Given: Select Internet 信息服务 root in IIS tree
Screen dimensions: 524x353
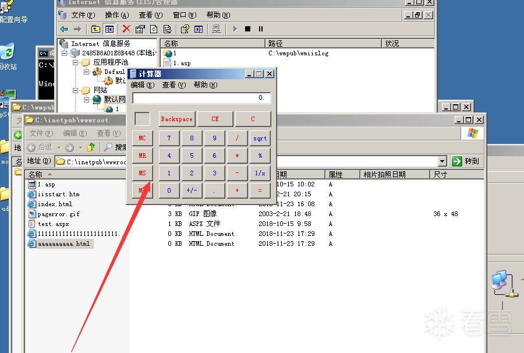Looking at the screenshot, I should pos(101,44).
